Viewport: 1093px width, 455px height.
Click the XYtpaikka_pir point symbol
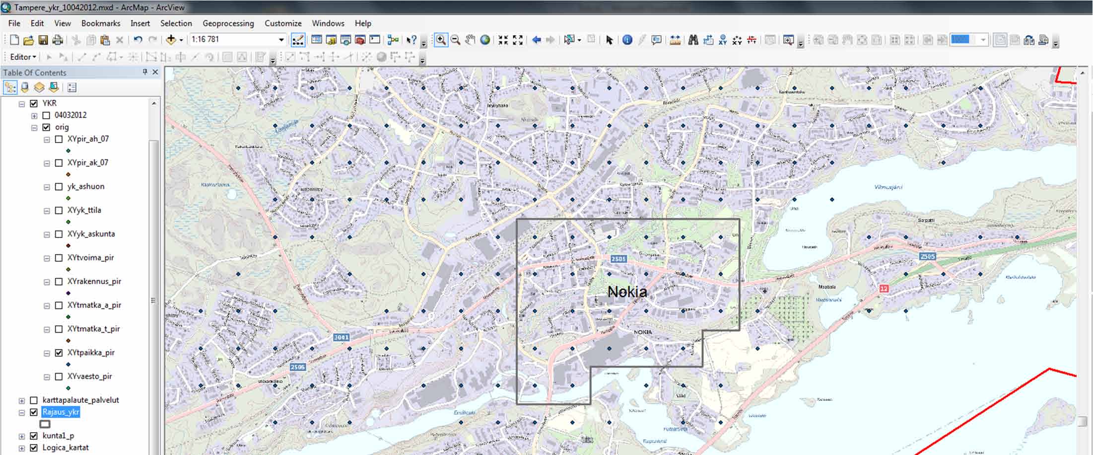68,365
